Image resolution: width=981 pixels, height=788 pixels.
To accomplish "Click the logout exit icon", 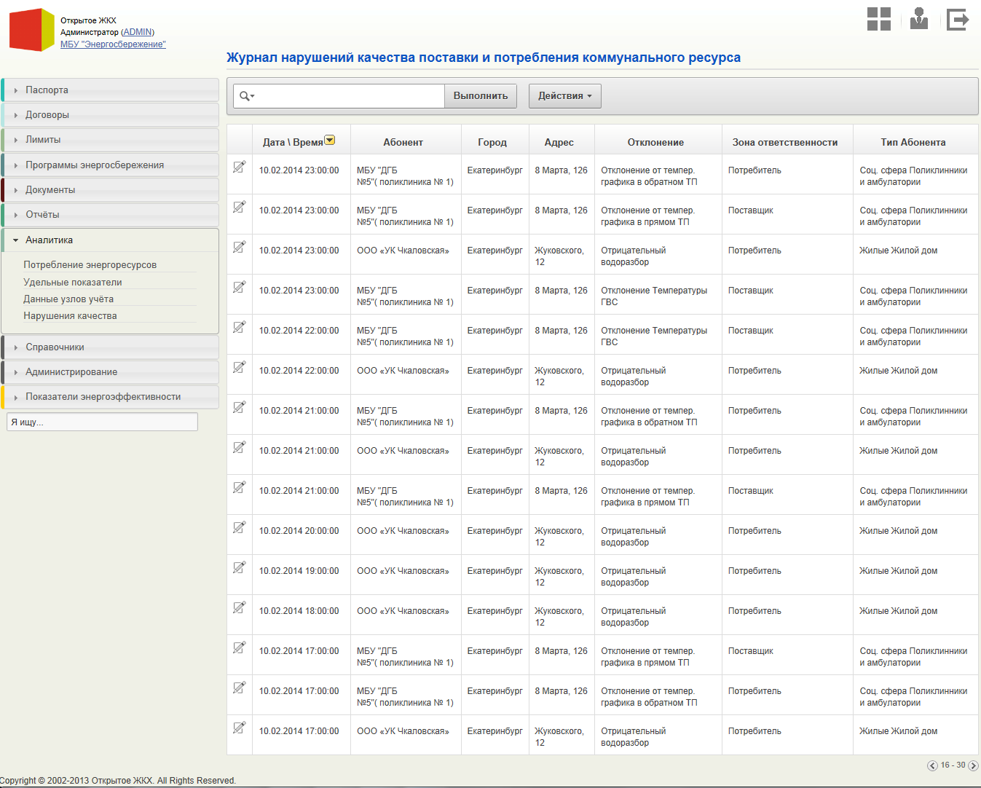I will coord(958,20).
